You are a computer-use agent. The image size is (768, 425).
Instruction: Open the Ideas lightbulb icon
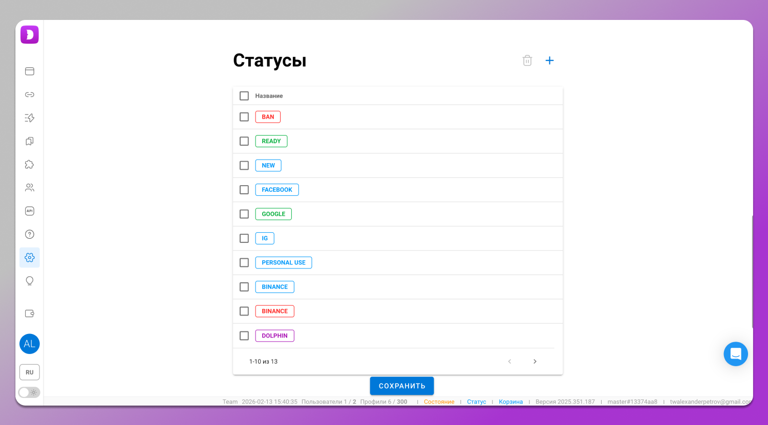pyautogui.click(x=29, y=281)
